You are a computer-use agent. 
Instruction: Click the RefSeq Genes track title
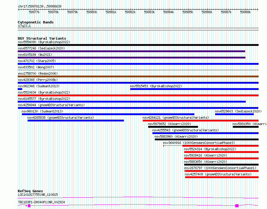(30, 191)
